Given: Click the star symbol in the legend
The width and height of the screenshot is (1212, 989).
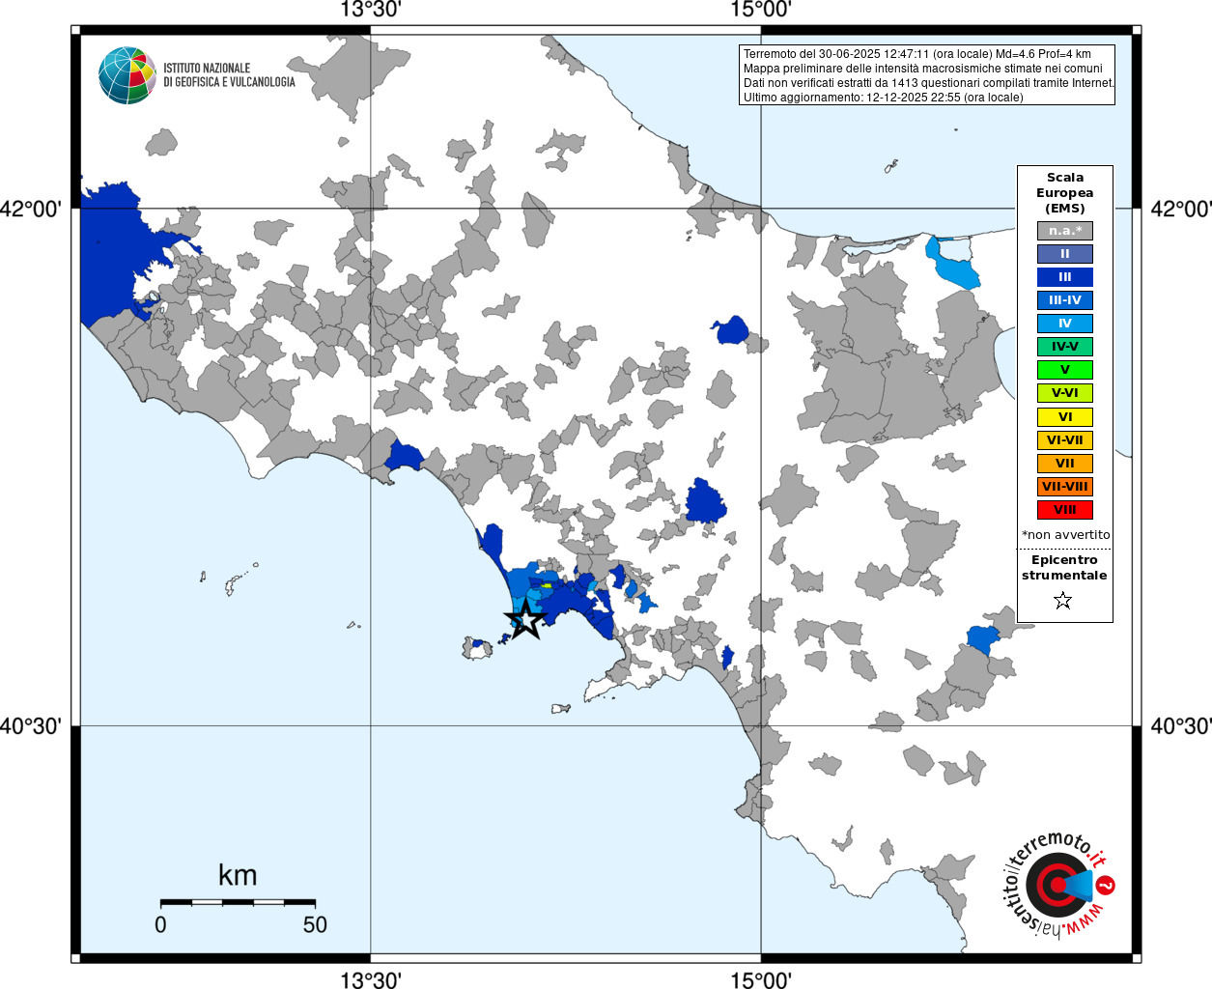Looking at the screenshot, I should click(x=1063, y=601).
